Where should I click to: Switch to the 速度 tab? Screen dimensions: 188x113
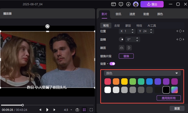132,14
